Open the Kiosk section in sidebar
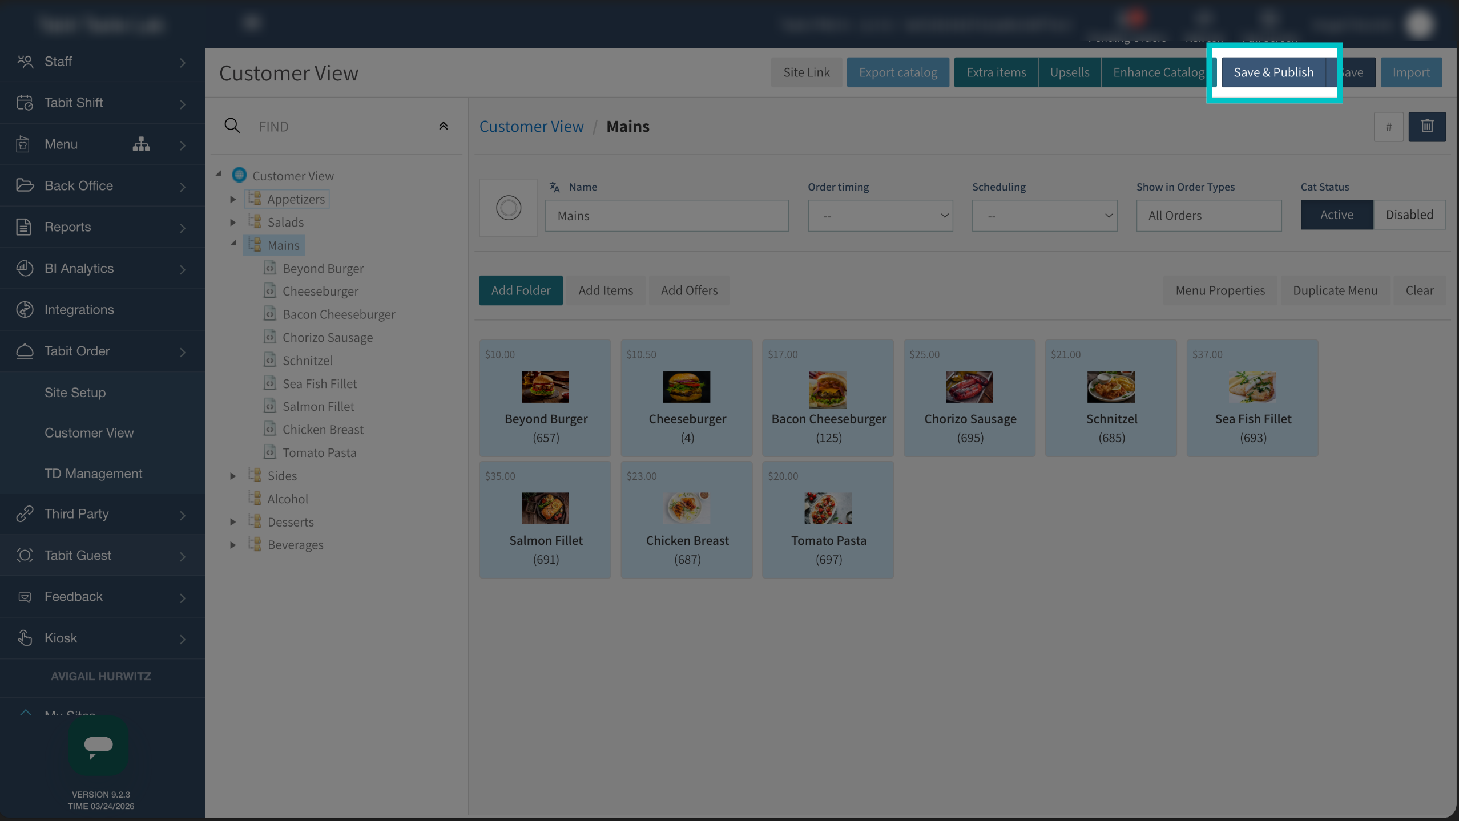This screenshot has height=821, width=1459. point(102,638)
